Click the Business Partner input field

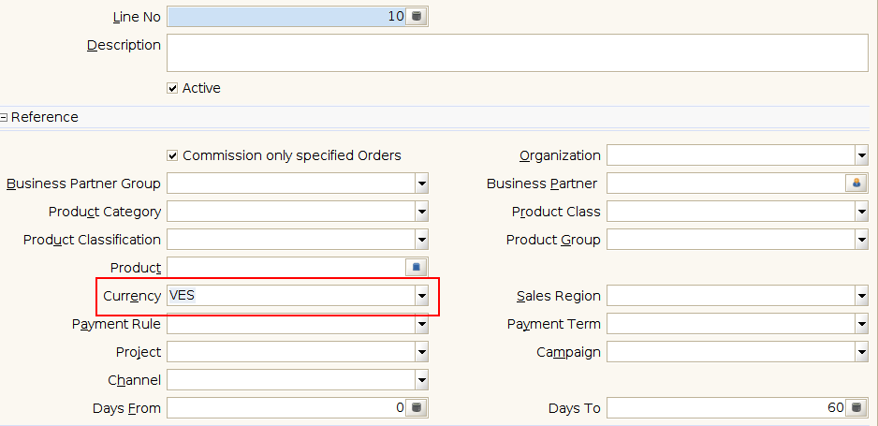pyautogui.click(x=725, y=184)
